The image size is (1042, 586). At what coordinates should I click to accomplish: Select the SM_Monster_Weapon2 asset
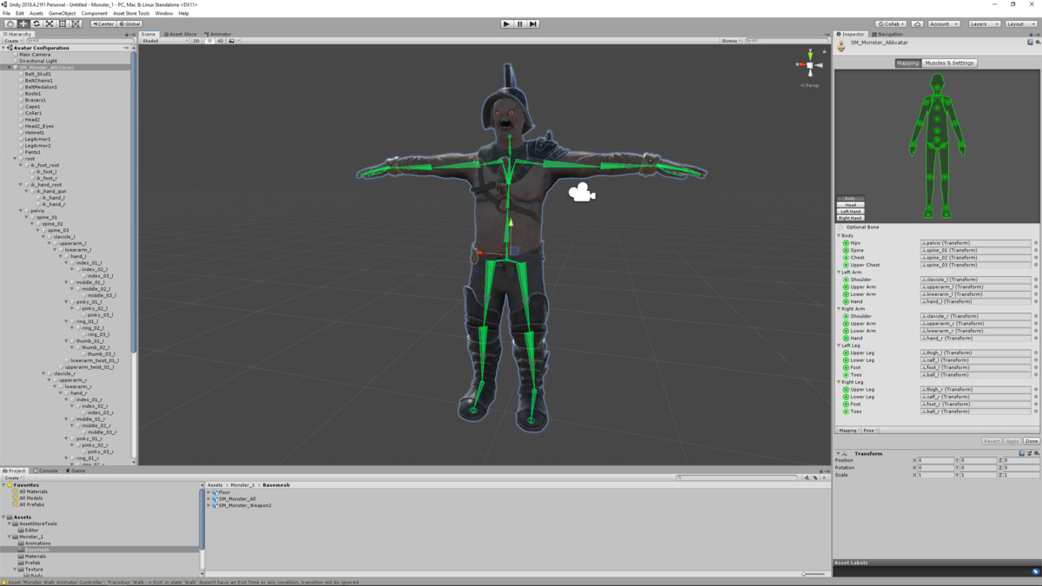click(x=245, y=505)
